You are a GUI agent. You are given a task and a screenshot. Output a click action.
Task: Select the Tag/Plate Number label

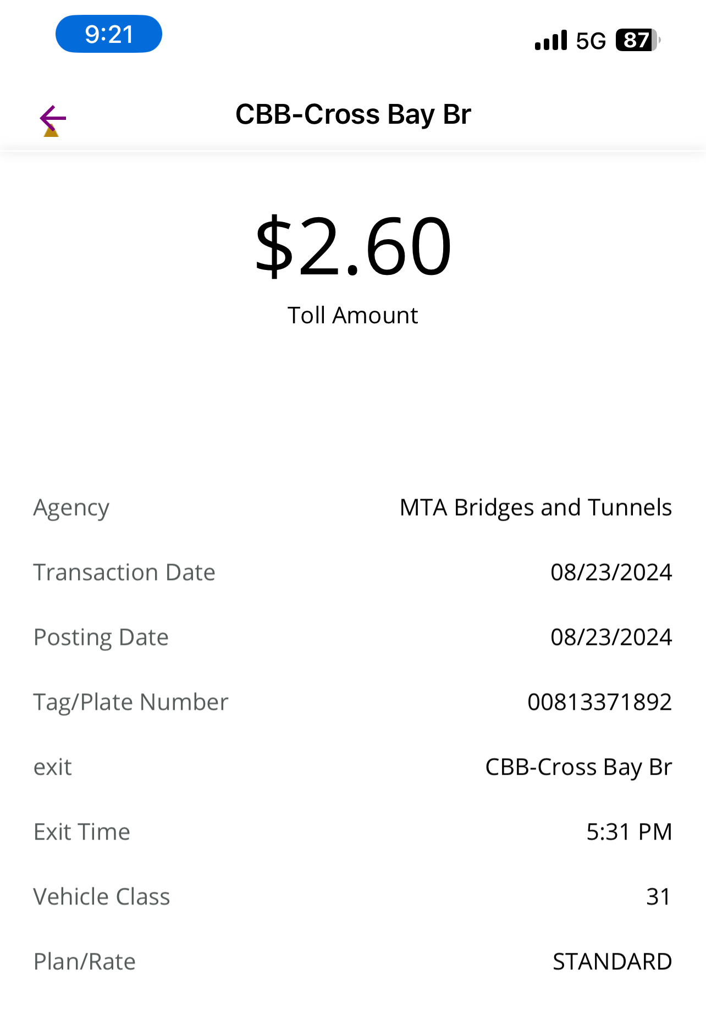(x=131, y=703)
